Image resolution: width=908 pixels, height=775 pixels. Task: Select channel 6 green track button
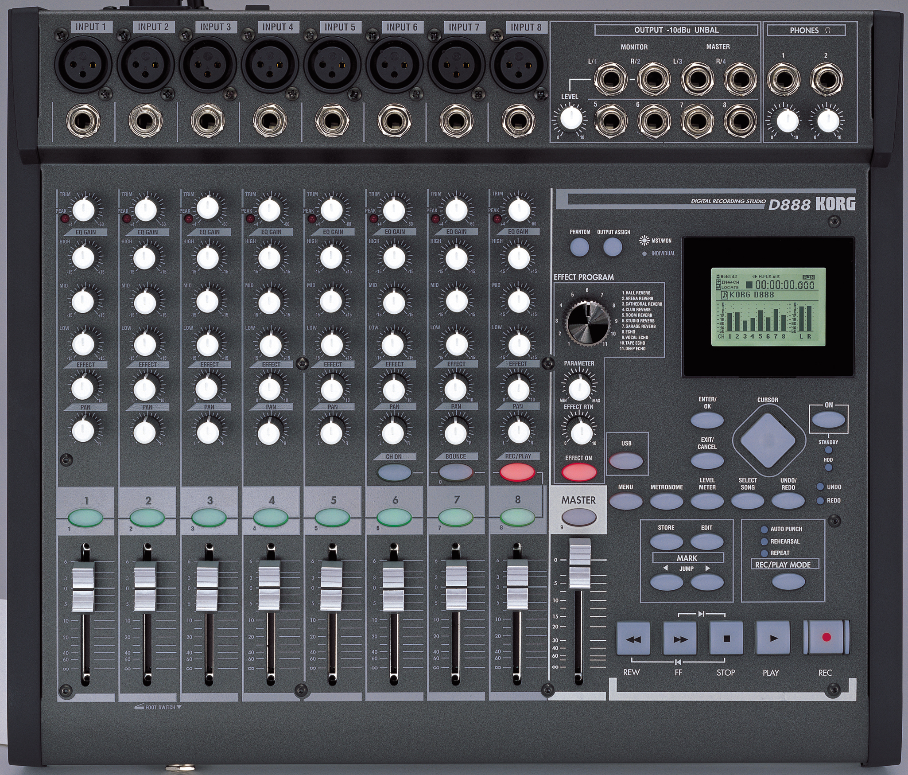[x=394, y=517]
